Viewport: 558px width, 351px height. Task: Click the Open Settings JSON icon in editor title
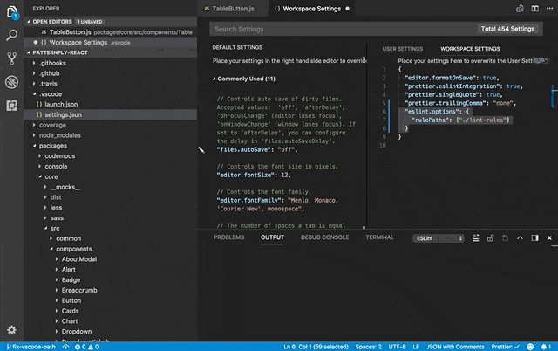coord(520,9)
